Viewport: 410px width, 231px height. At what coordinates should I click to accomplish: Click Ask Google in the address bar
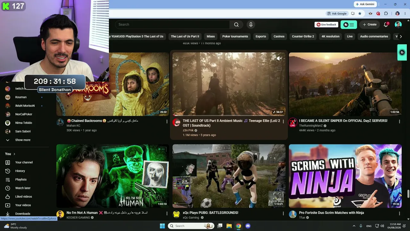tap(337, 13)
